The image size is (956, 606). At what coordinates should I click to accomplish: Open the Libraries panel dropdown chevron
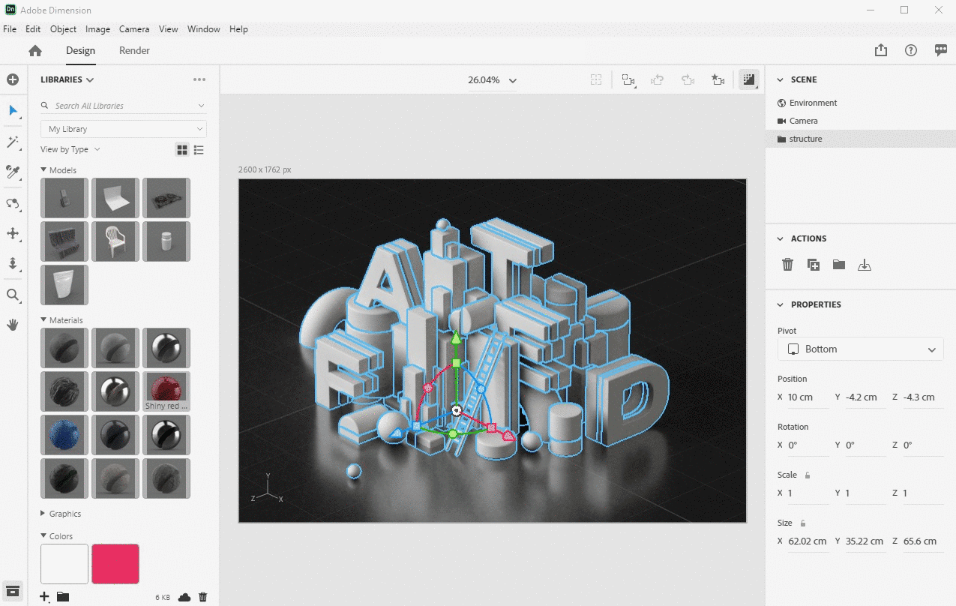point(90,80)
